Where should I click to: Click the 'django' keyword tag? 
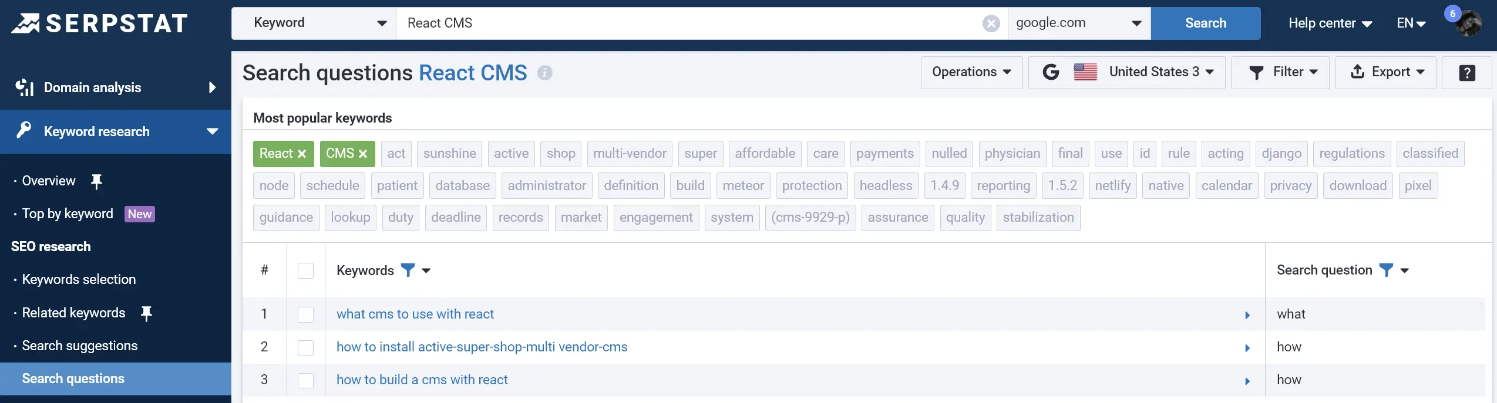(1281, 154)
